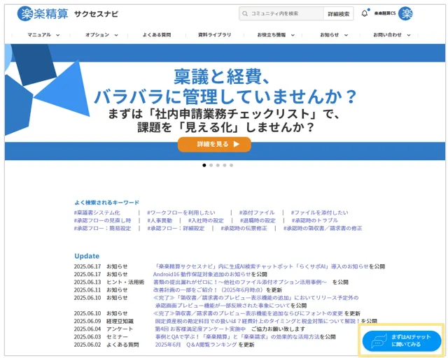Open the よくある質問 menu item
448x358 pixels.
point(157,34)
